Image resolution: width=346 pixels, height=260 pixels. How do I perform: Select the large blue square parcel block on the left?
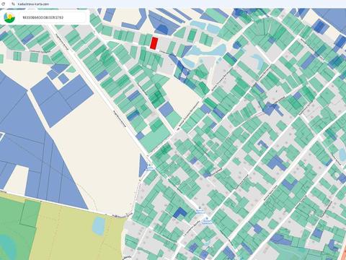pyautogui.click(x=62, y=101)
